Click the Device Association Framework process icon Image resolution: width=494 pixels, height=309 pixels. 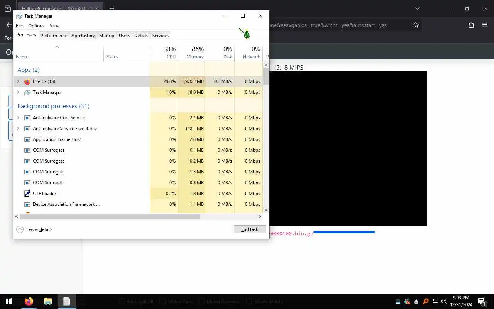pos(27,204)
